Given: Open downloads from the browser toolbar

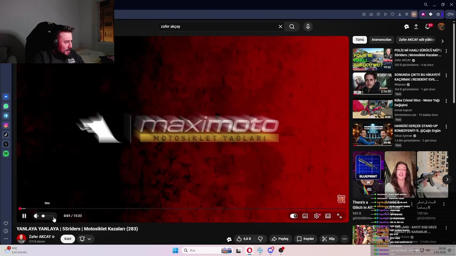Looking at the screenshot, I should click(x=400, y=14).
